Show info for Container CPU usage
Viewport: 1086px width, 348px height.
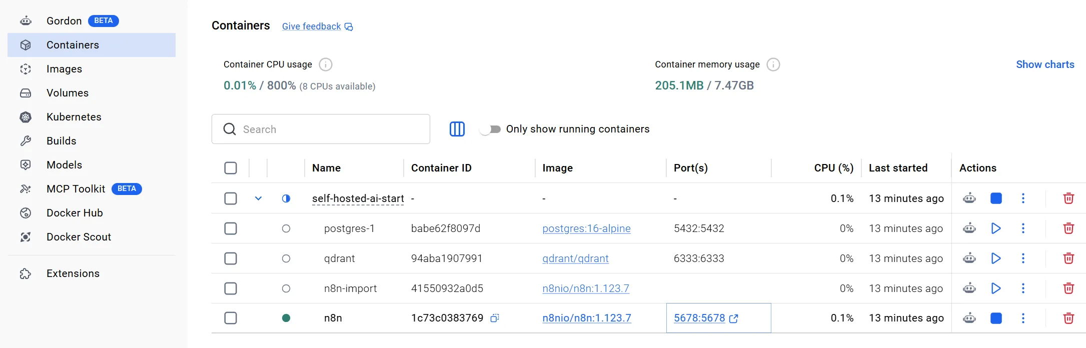326,64
